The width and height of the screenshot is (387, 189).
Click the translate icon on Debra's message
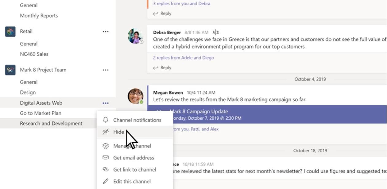click(216, 32)
